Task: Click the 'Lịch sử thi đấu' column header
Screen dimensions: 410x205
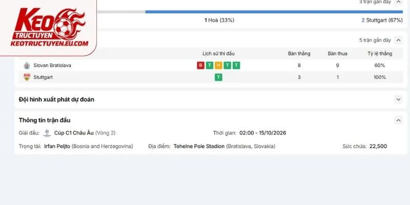Action: (219, 54)
